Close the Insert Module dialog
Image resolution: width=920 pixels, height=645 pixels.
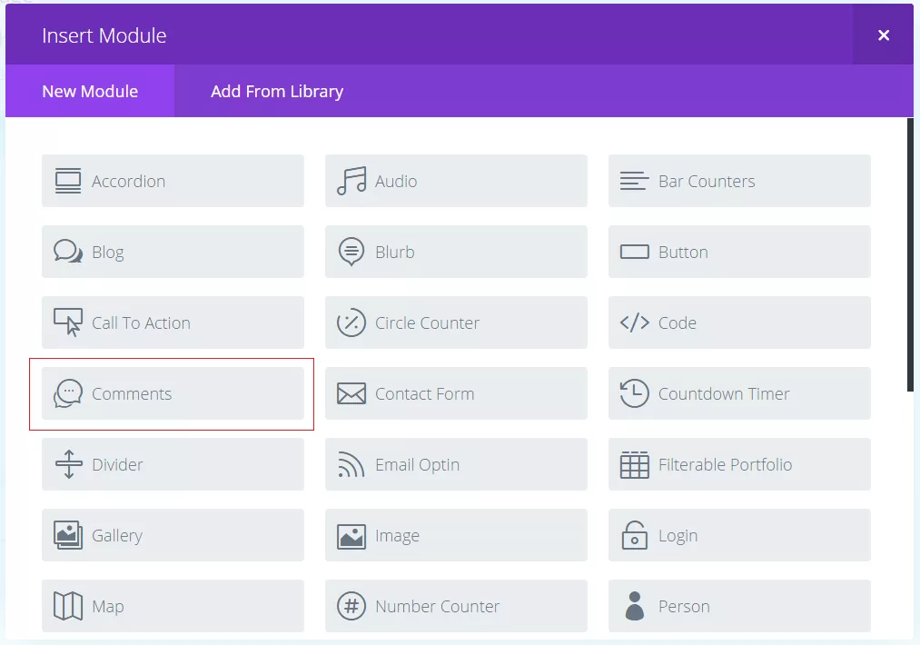883,35
